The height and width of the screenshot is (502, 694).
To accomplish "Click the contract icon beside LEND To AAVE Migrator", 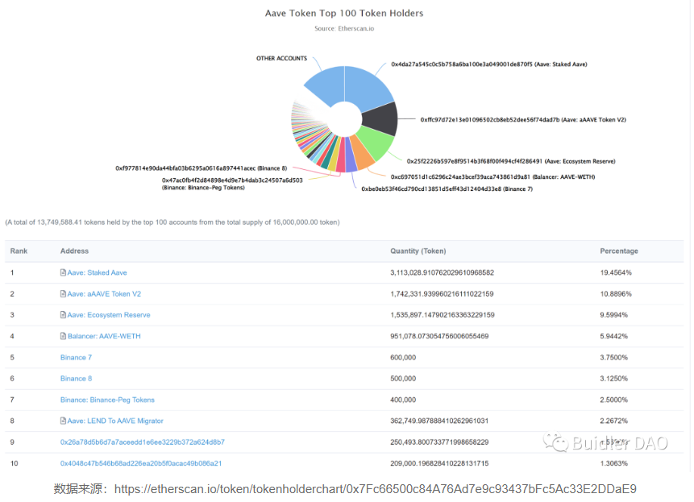I will coord(64,421).
